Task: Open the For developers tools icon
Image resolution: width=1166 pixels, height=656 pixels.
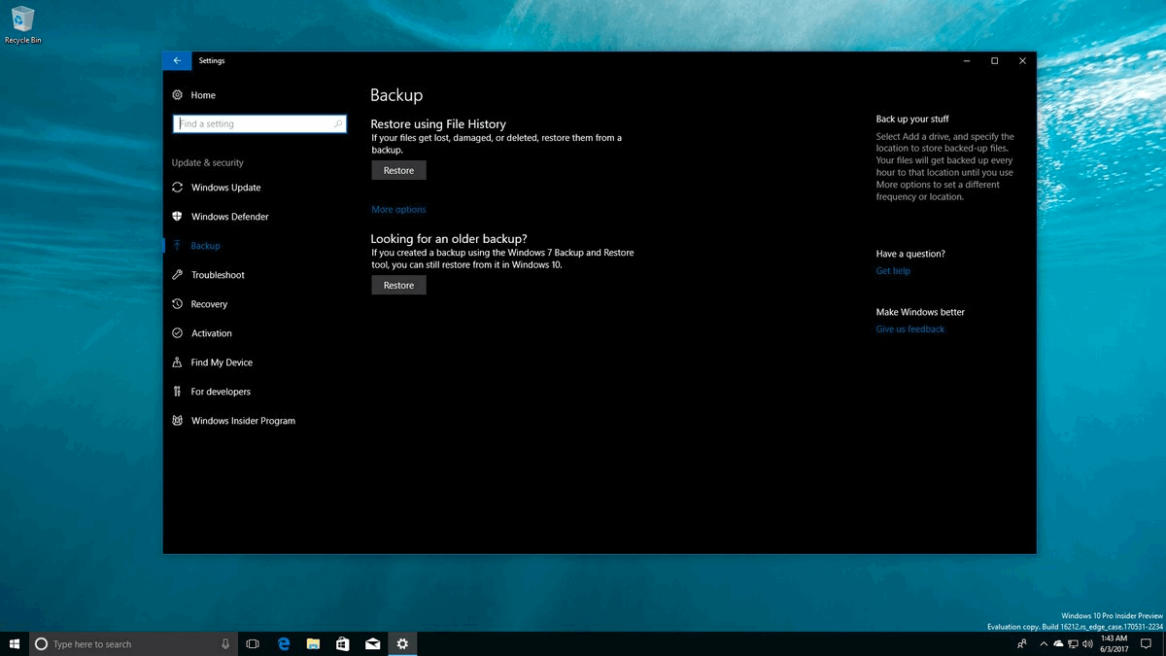Action: (177, 392)
